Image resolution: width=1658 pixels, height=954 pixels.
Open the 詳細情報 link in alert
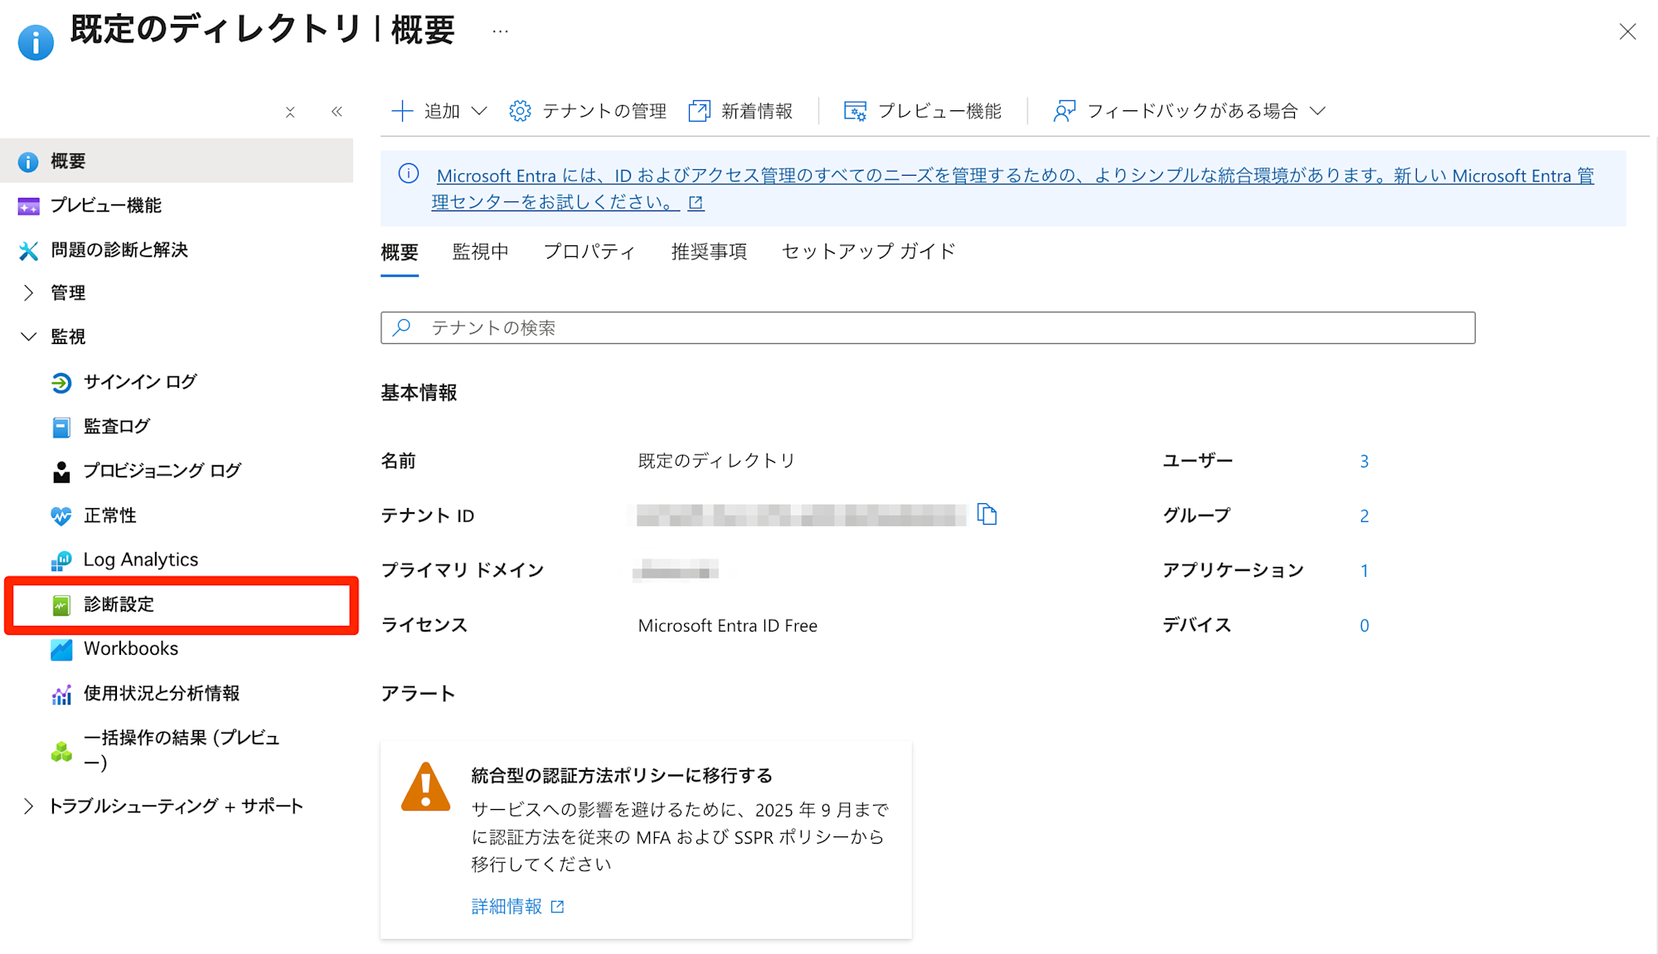[x=518, y=907]
